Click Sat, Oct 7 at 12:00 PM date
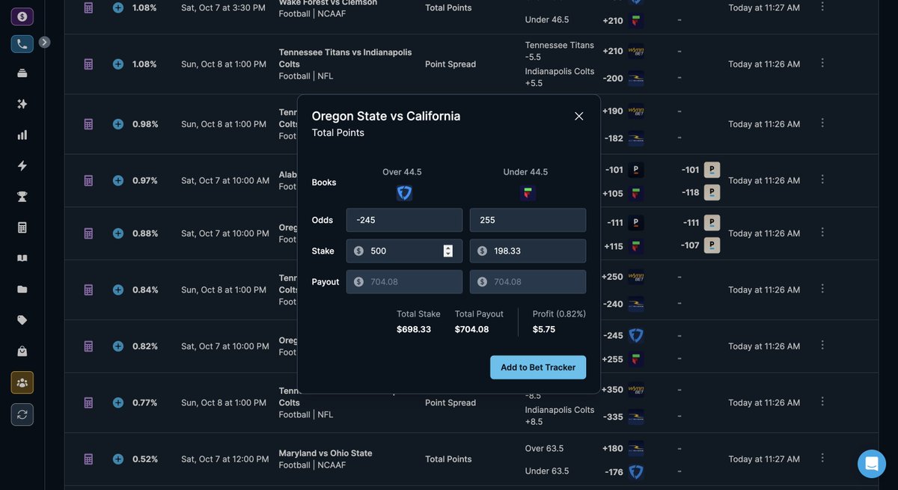This screenshot has height=490, width=898. tap(225, 459)
